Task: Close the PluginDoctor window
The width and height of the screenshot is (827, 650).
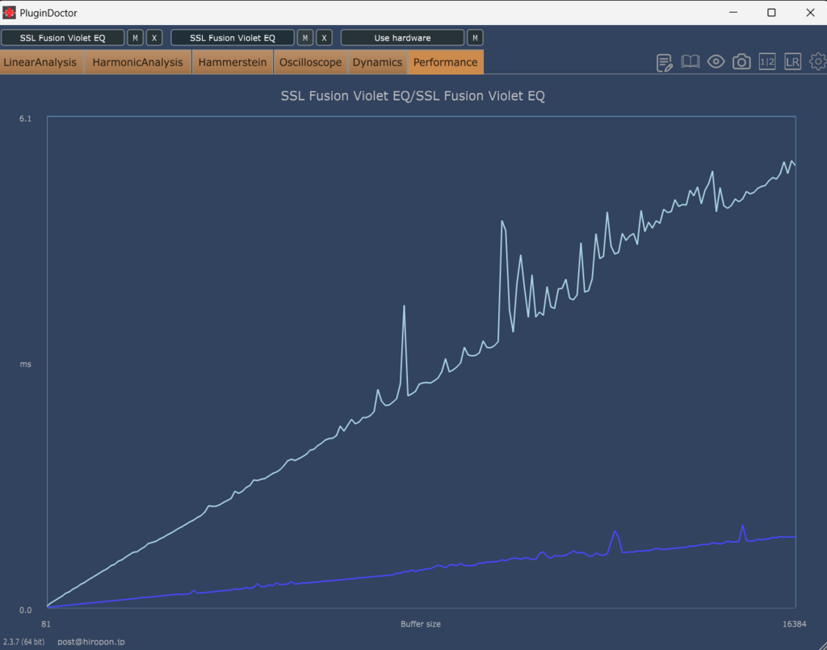Action: click(810, 13)
